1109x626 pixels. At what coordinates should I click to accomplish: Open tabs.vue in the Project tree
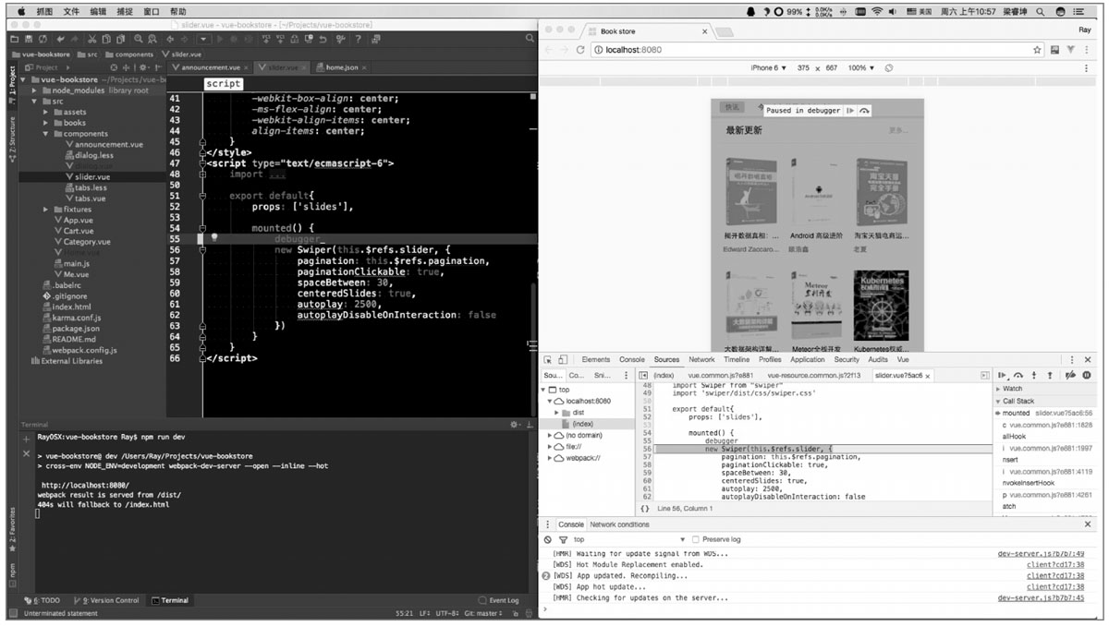click(89, 199)
